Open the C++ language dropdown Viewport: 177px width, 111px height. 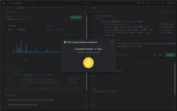tap(92, 12)
